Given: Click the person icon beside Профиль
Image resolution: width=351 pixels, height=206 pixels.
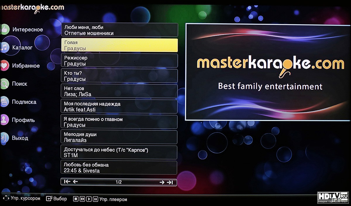Looking at the screenshot, I should 4,120.
